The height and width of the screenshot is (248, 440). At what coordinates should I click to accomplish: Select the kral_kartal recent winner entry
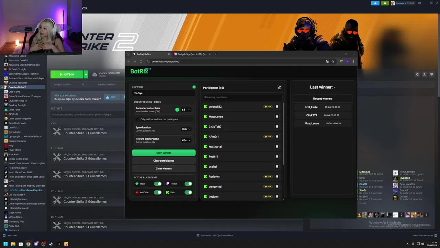point(322,107)
